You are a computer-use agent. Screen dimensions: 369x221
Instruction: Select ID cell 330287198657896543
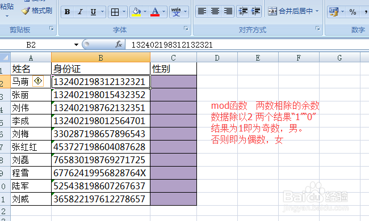click(x=100, y=134)
